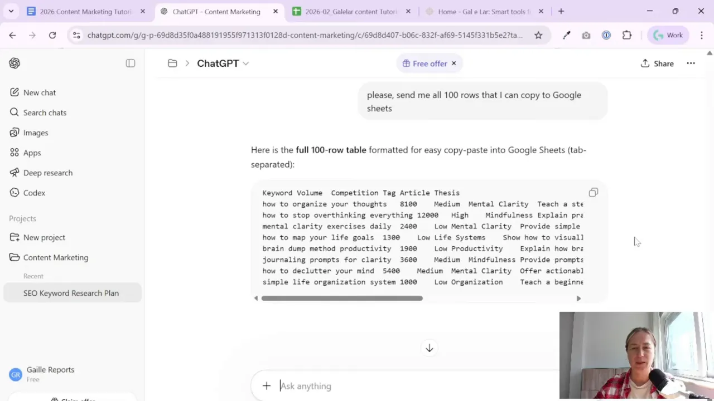Click the ChatGPT logo icon in sidebar

pos(15,63)
